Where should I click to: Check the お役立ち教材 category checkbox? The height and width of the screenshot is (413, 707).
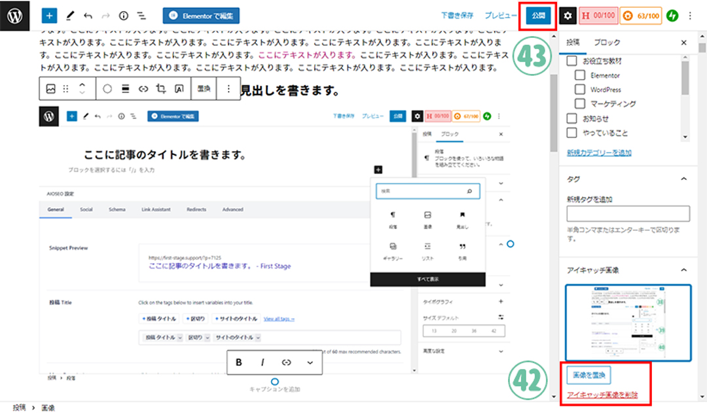tap(571, 61)
